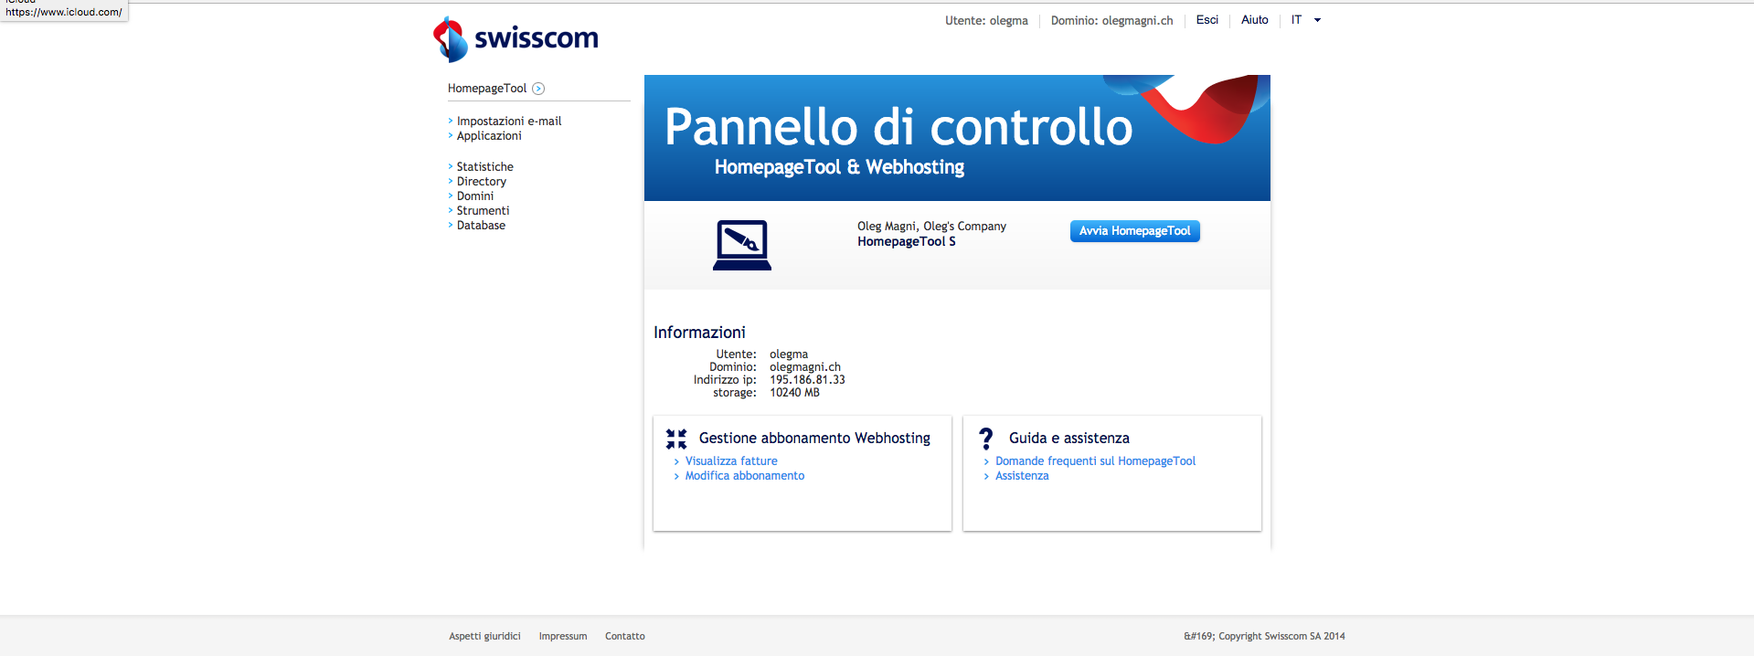This screenshot has height=656, width=1754.
Task: Open the Assistenza link
Action: [1022, 476]
